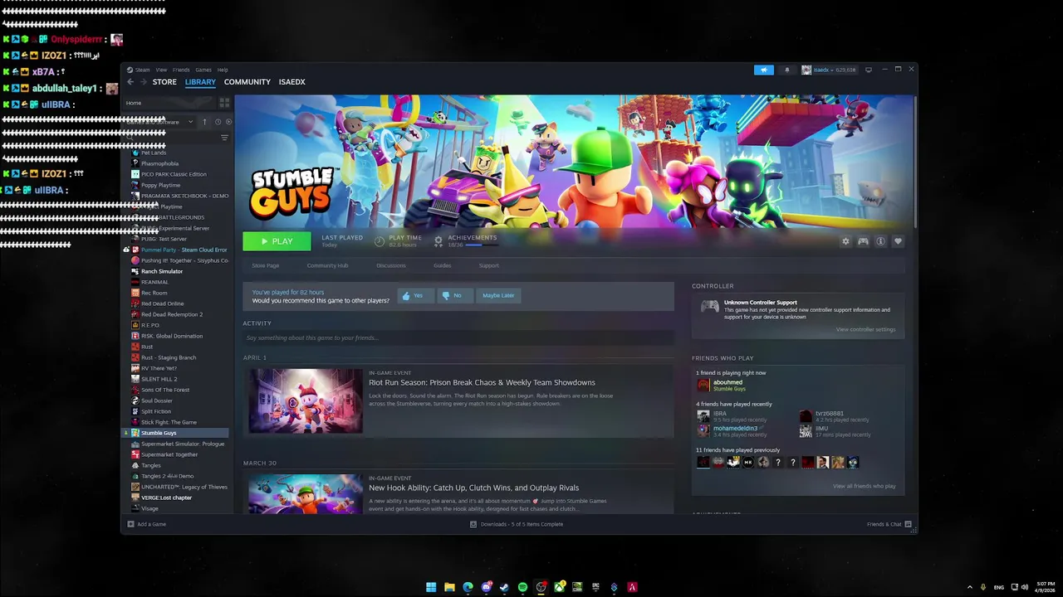Click the activity say something input field
This screenshot has height=597, width=1063.
pos(458,337)
